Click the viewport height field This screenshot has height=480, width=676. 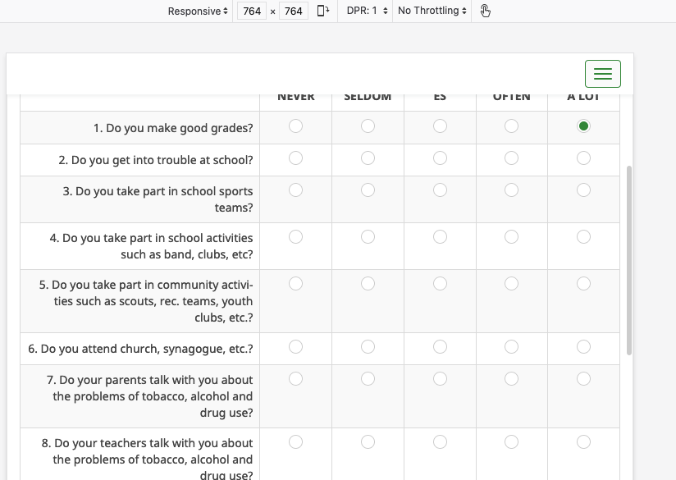[x=293, y=11]
